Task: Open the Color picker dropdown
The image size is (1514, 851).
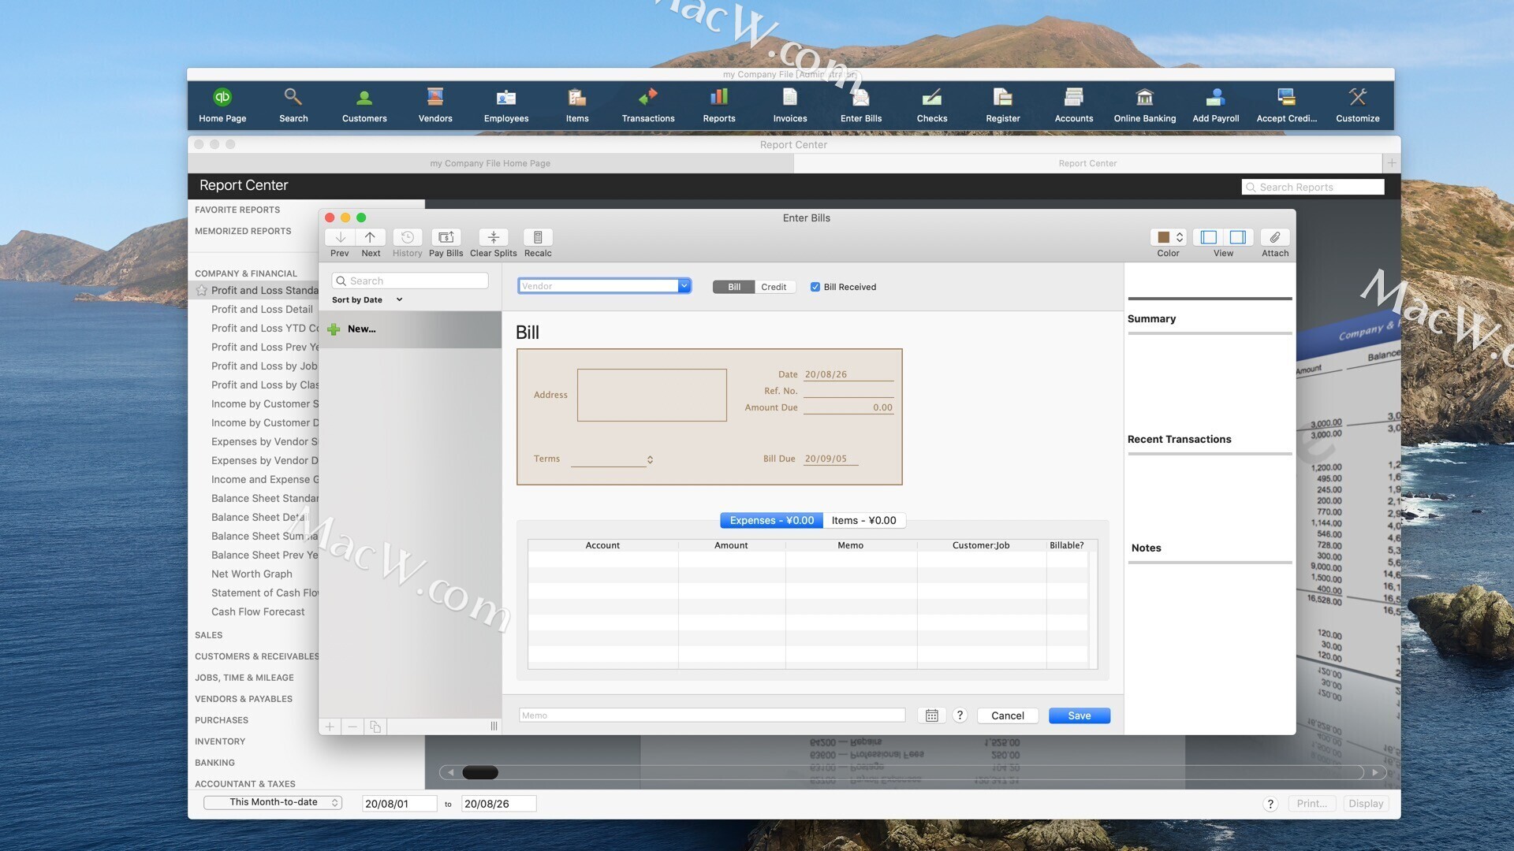Action: (1168, 238)
